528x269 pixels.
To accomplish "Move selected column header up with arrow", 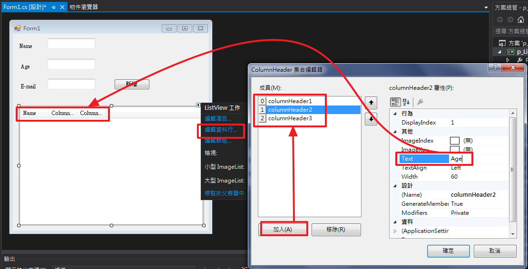I will (x=371, y=102).
